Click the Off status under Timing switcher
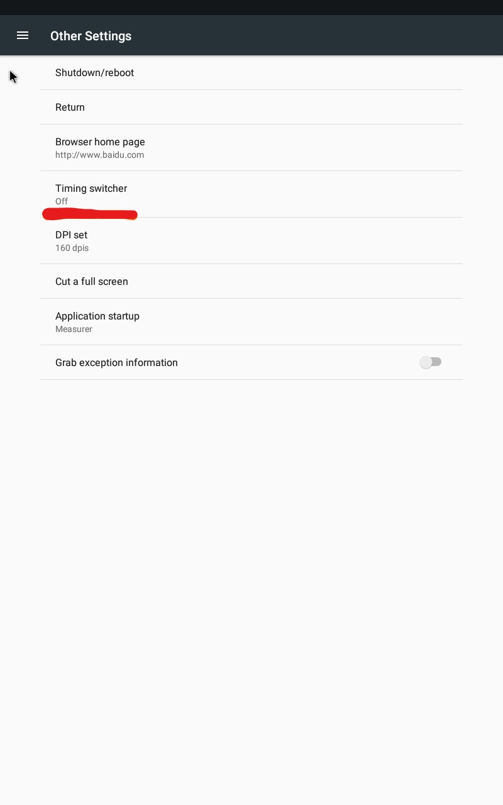This screenshot has height=805, width=503. [x=62, y=202]
